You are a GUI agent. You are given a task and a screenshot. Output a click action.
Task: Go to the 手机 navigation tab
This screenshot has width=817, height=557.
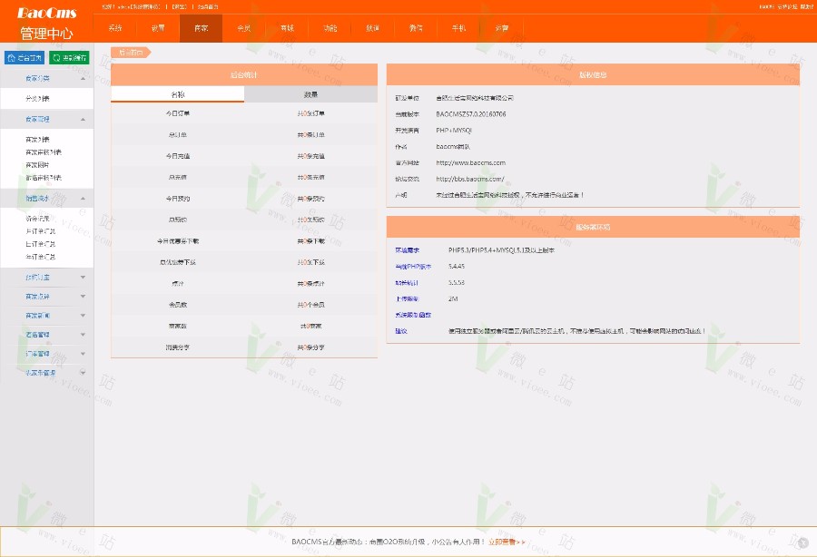pyautogui.click(x=458, y=28)
